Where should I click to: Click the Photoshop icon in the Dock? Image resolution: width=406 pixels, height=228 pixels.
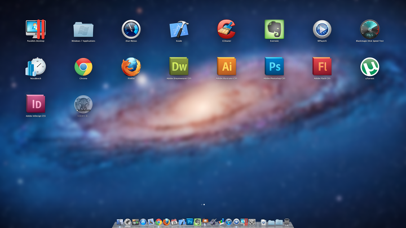pyautogui.click(x=190, y=222)
